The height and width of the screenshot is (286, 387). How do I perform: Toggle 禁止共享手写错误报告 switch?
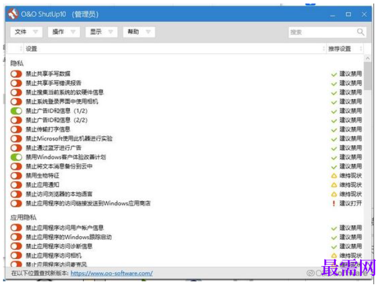(x=16, y=83)
